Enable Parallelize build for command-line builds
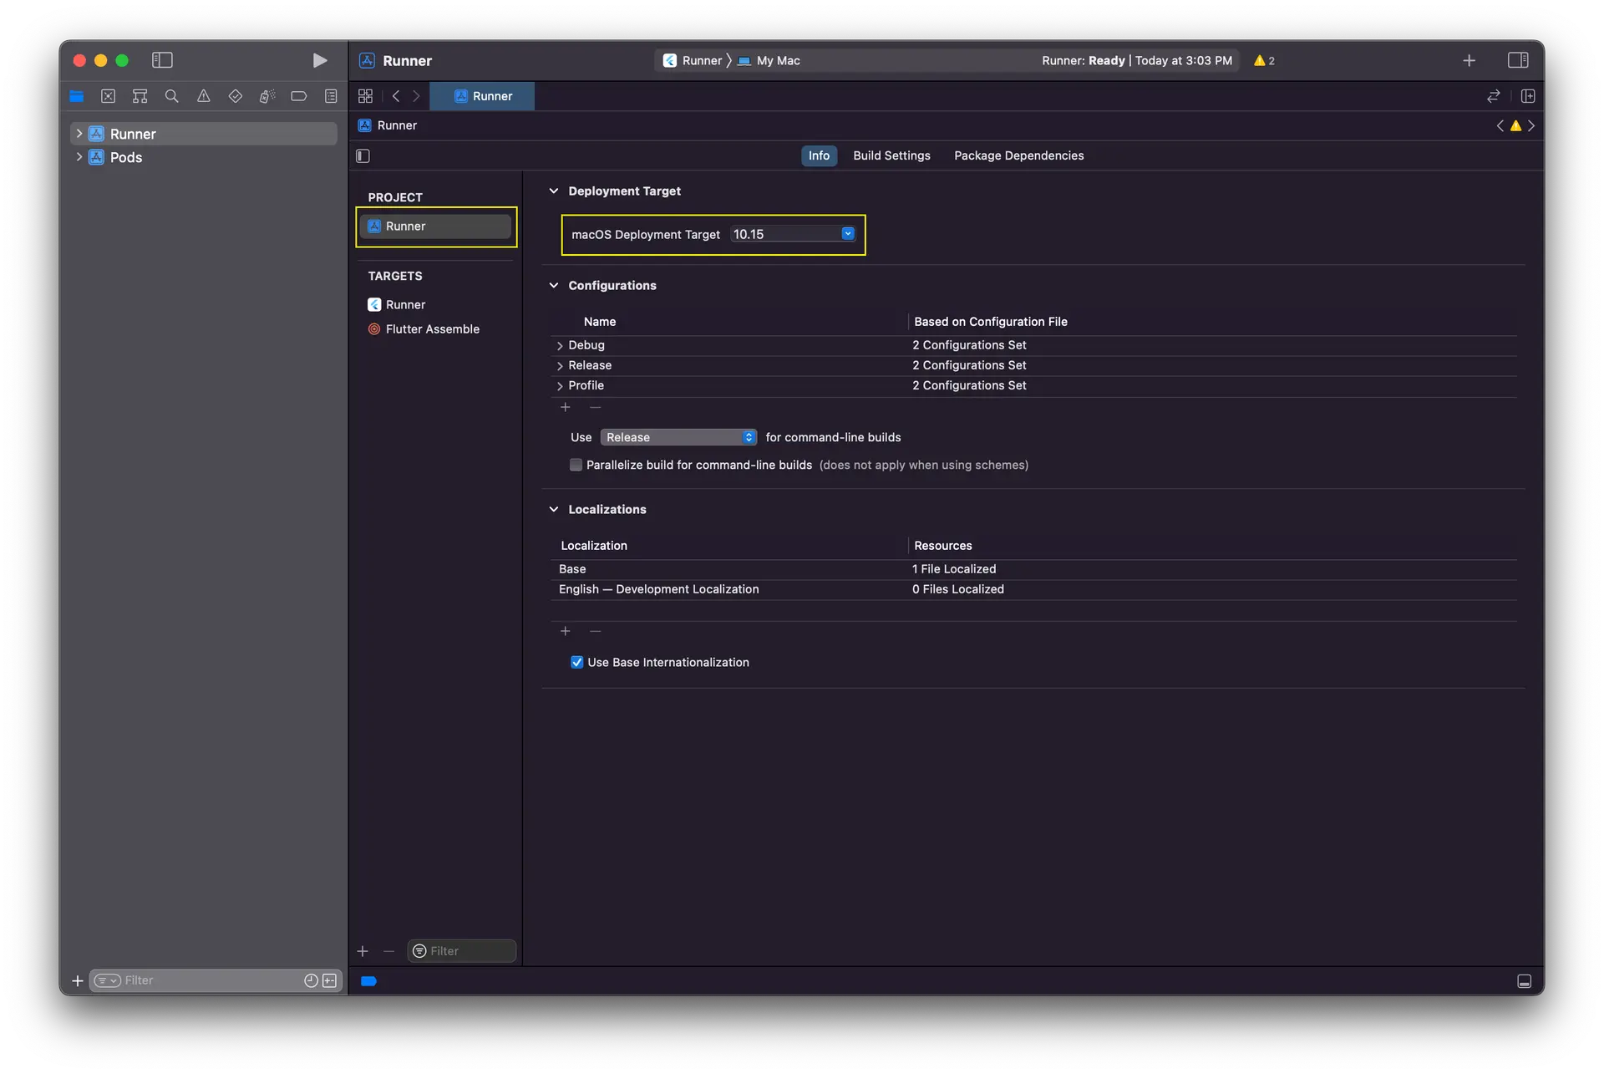 (x=576, y=465)
